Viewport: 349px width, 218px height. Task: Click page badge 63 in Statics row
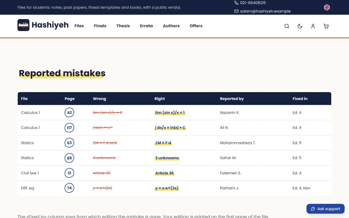(69, 143)
